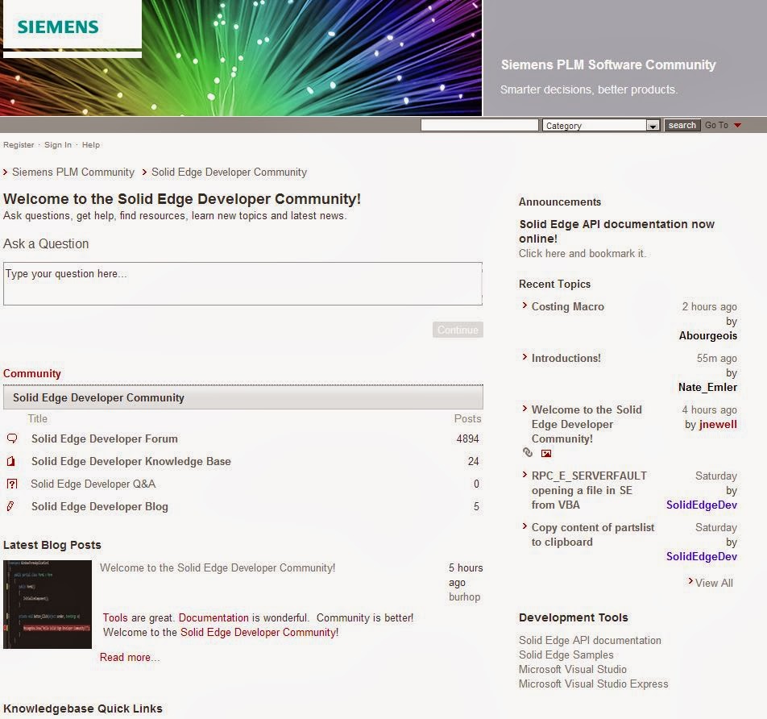Image resolution: width=767 pixels, height=719 pixels.
Task: Open the Introductions! topic
Action: tap(566, 358)
